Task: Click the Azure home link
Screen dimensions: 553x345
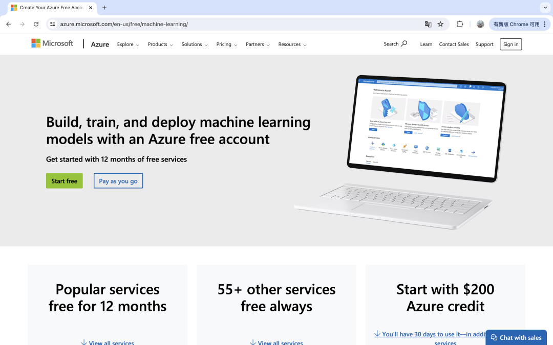Action: 100,44
